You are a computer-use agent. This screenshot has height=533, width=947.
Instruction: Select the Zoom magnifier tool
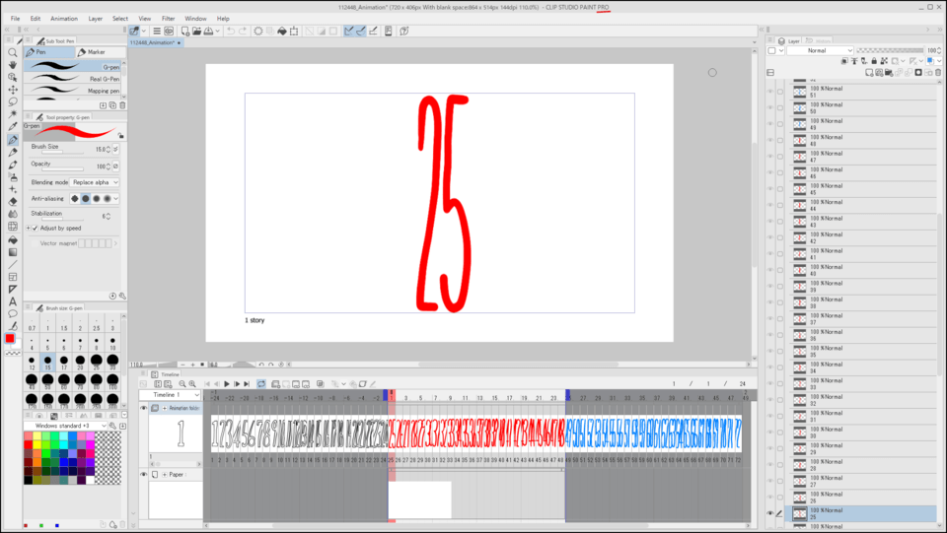click(x=12, y=52)
